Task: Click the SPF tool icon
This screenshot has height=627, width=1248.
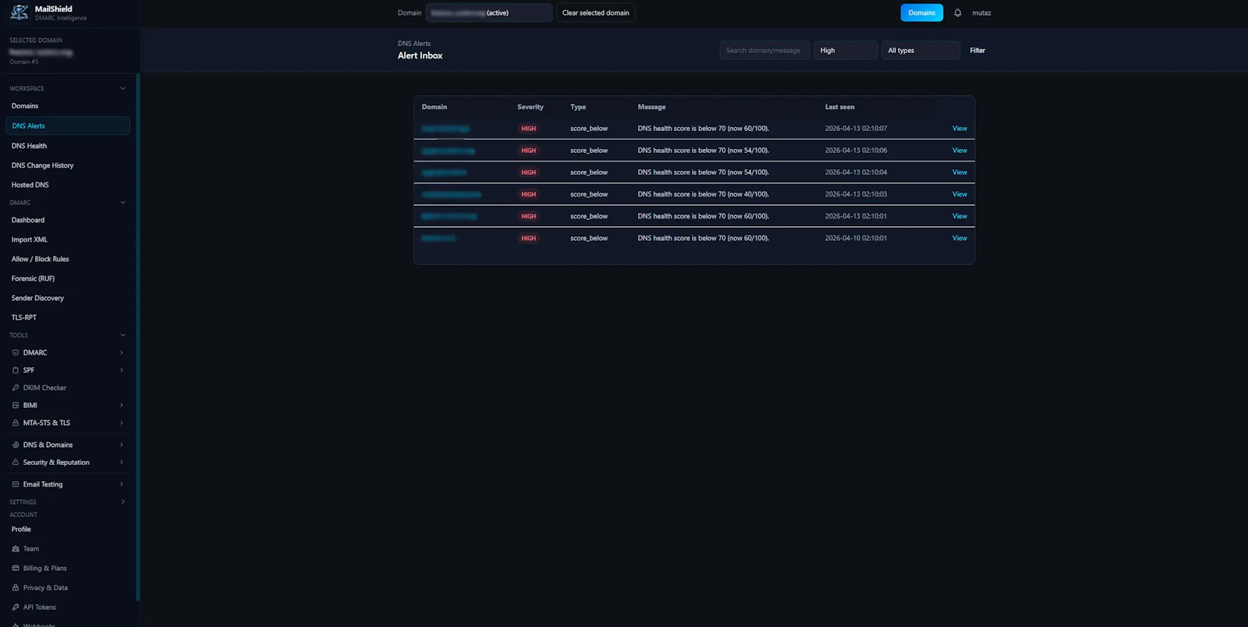Action: pos(16,370)
